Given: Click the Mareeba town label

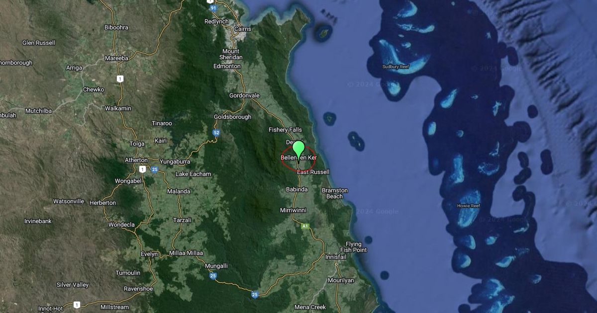Looking at the screenshot, I should (x=116, y=58).
